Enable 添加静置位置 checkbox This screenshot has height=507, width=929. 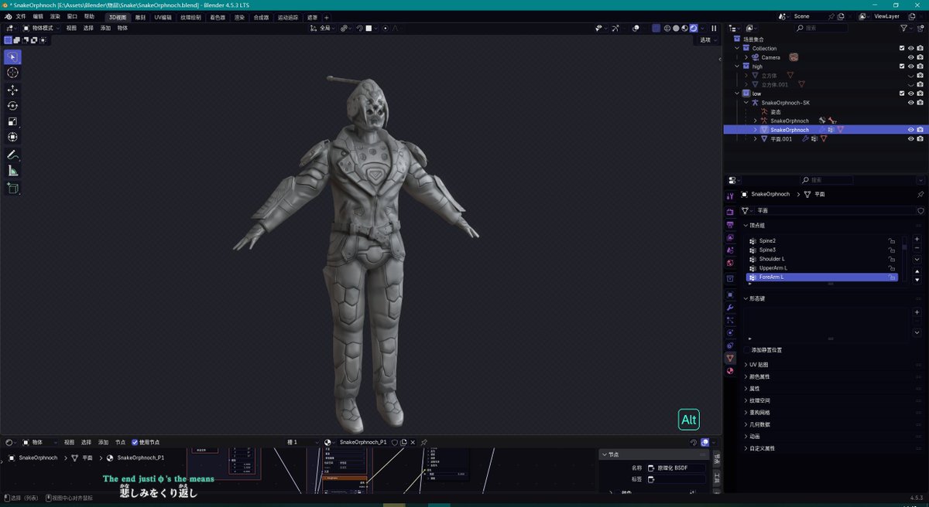click(746, 349)
